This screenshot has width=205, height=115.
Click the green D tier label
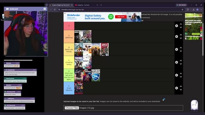click(69, 75)
